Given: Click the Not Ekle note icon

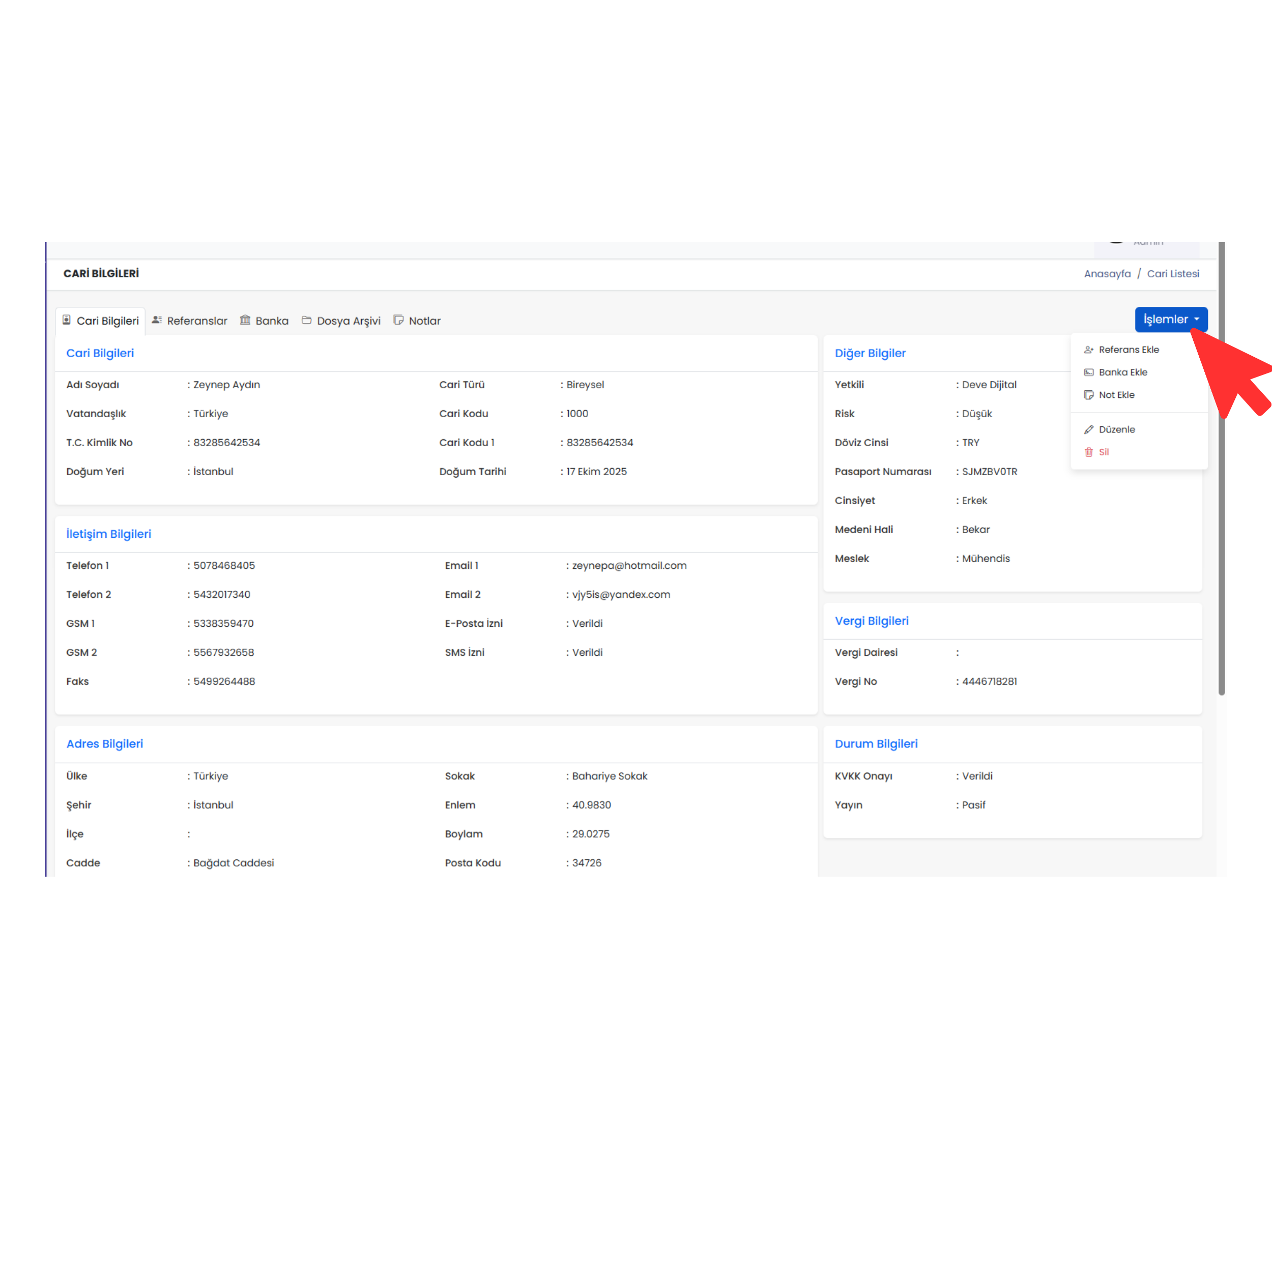Looking at the screenshot, I should (x=1088, y=395).
